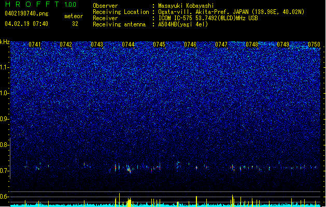Click the 0748 time marker
Screen dimensions: 326x207
(x=252, y=45)
